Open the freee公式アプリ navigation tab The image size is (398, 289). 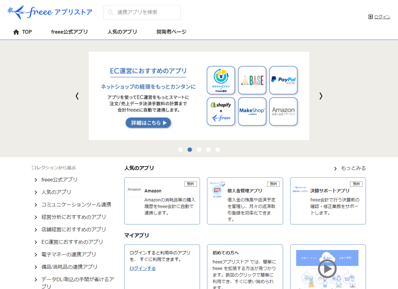tap(70, 32)
